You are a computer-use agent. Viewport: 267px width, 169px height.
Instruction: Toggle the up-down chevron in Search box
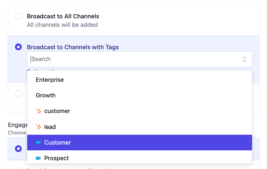[x=244, y=59]
